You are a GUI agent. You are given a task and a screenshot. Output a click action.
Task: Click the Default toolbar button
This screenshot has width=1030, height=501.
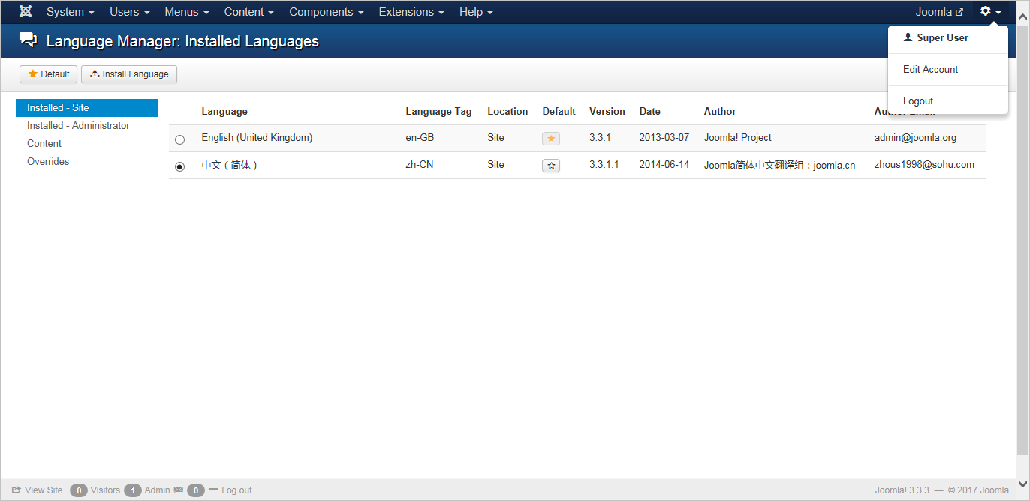48,74
